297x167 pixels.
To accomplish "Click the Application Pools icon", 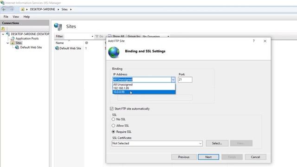I will click(x=13, y=39).
